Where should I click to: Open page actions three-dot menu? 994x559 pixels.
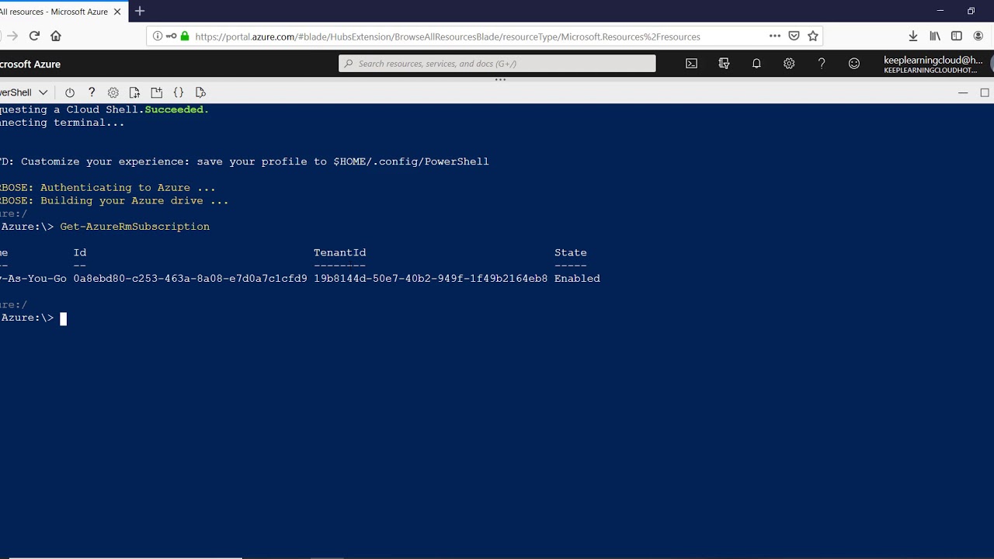click(x=774, y=36)
